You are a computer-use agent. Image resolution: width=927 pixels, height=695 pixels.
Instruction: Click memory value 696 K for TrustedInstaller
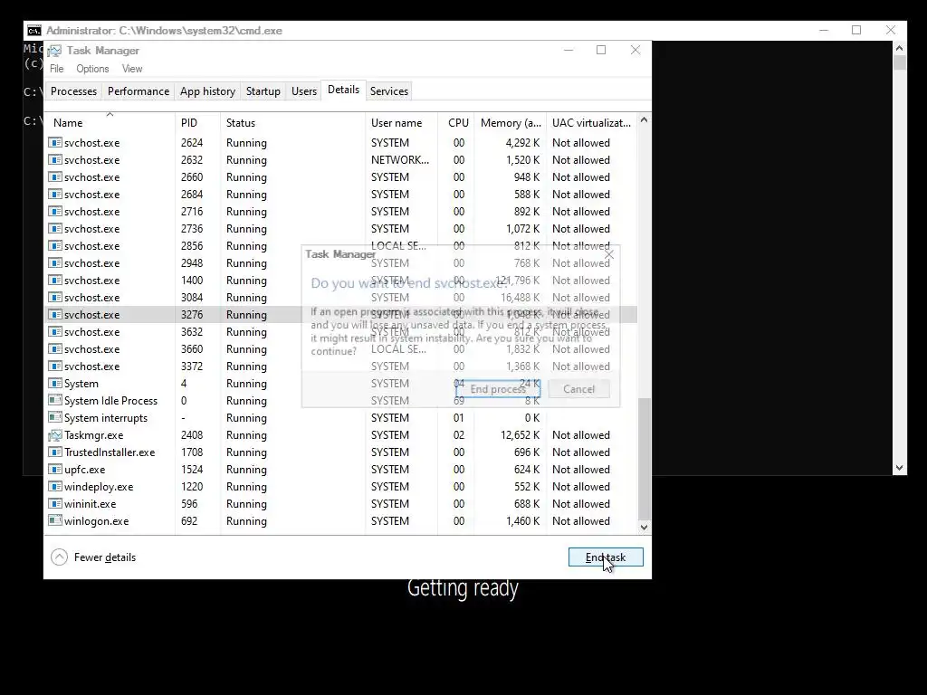(x=527, y=452)
